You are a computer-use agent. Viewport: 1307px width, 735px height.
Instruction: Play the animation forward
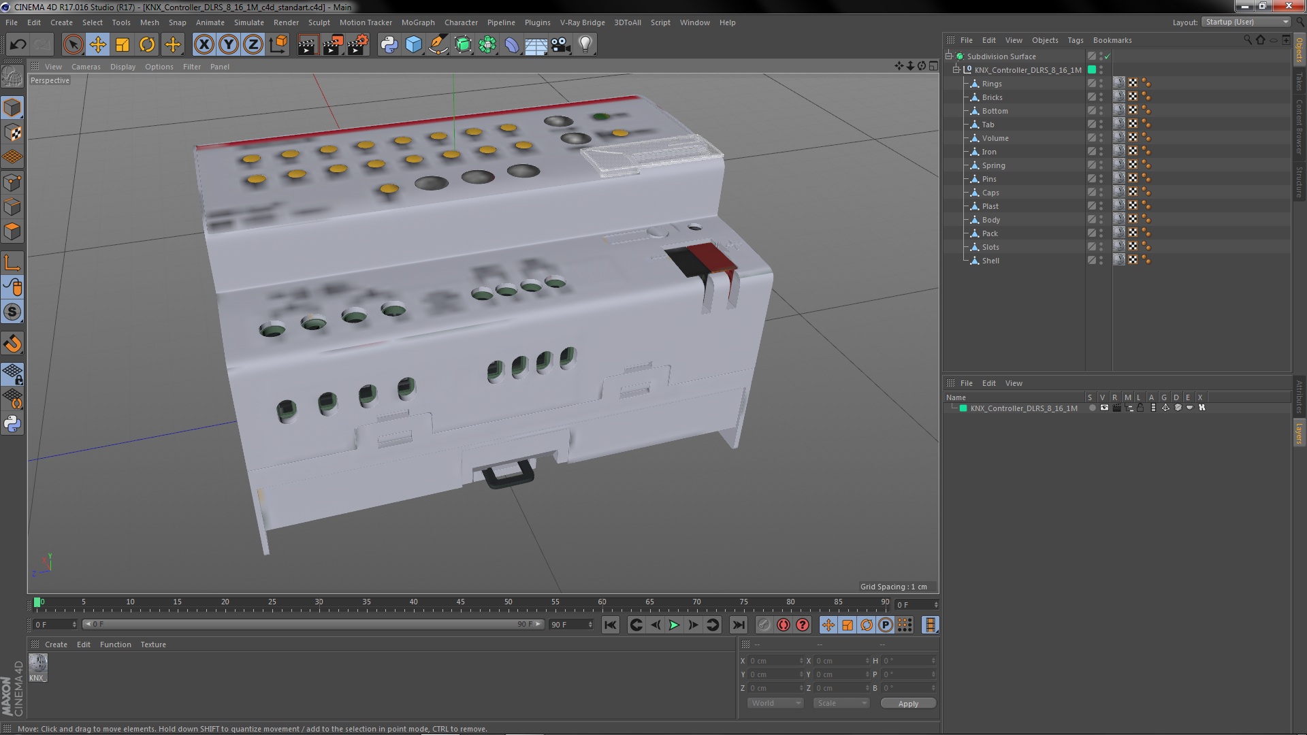point(674,625)
